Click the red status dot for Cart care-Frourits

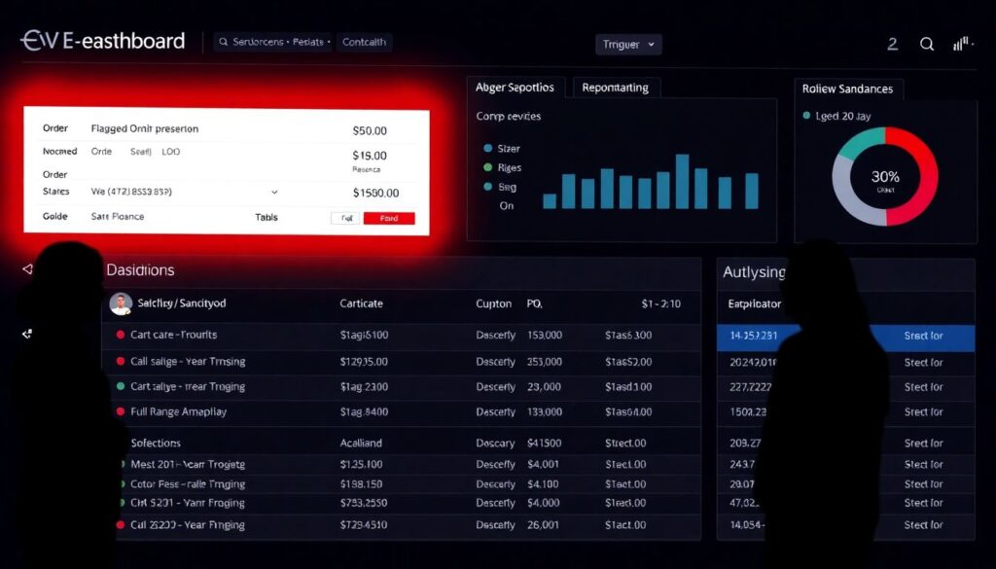pos(121,335)
